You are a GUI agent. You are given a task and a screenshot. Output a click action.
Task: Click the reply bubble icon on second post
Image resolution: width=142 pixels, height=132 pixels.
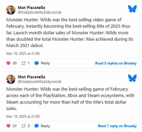pos(37,126)
